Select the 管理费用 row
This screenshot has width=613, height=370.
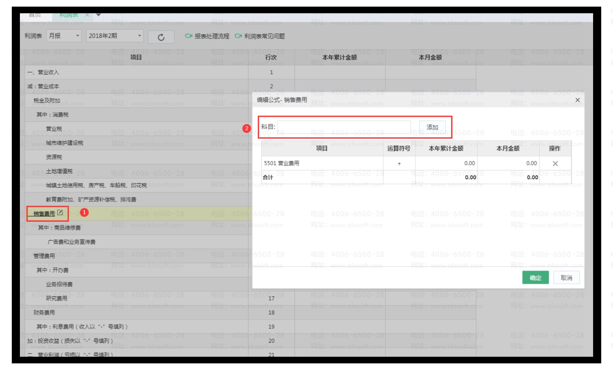tap(44, 256)
